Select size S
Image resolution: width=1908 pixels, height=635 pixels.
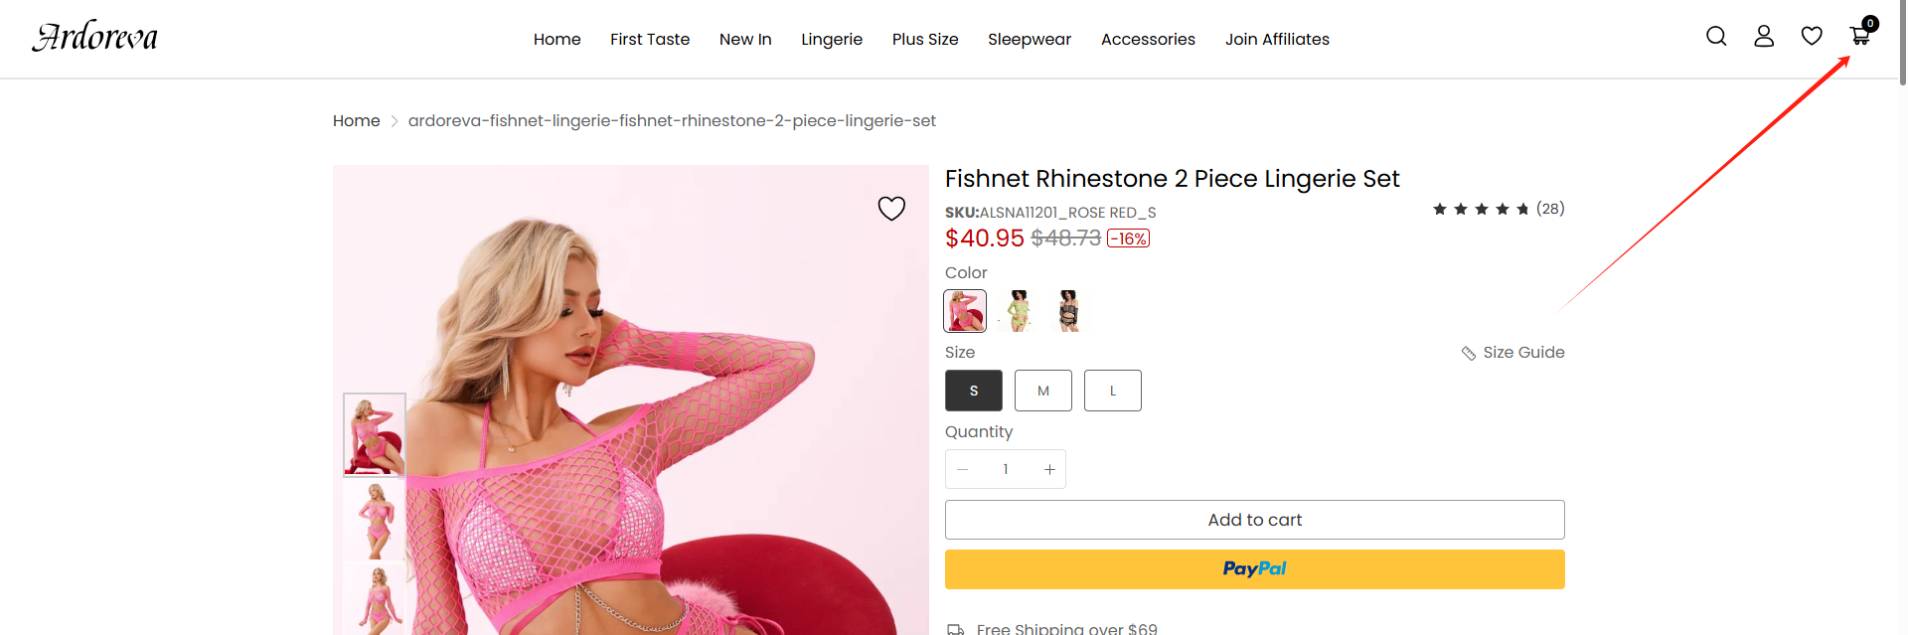[974, 391]
